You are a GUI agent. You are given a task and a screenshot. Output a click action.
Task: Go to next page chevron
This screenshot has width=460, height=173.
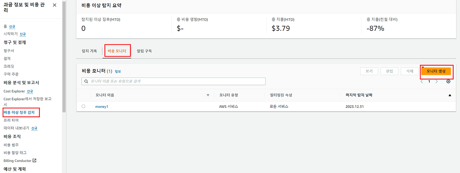(437, 81)
